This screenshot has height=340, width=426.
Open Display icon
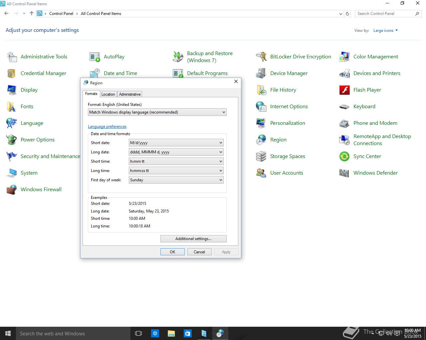pos(12,90)
